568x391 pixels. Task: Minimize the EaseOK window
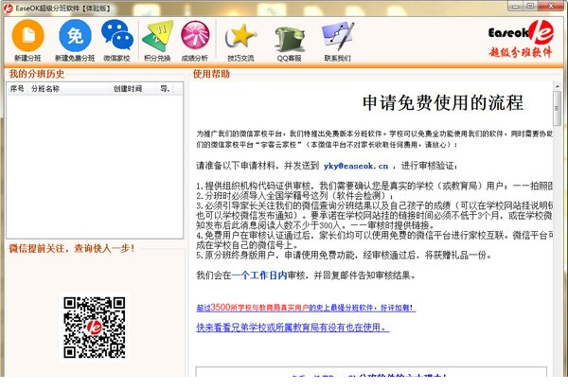(x=516, y=7)
